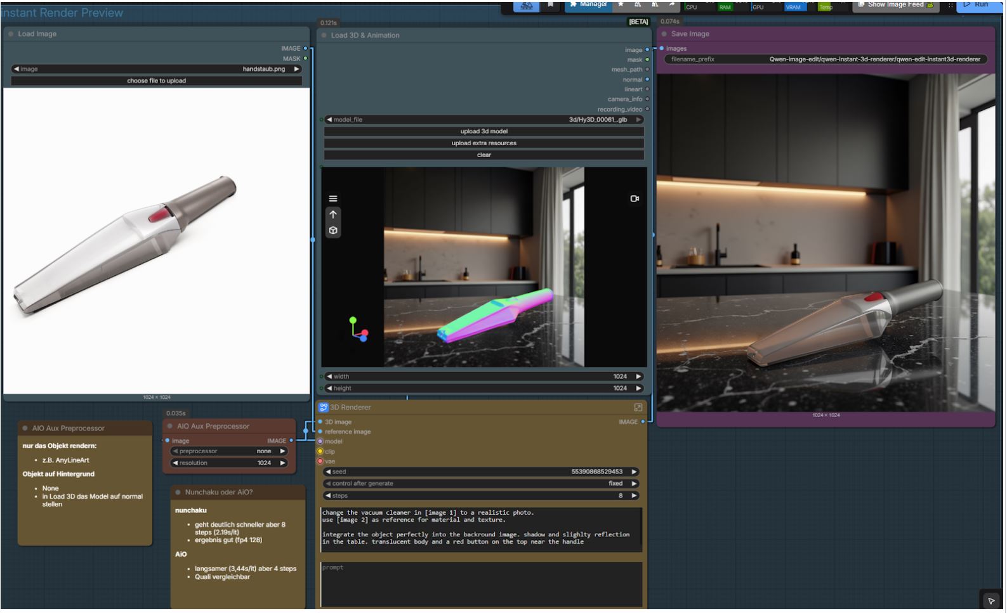Click the star icon next to Manager
1007x613 pixels.
pos(621,4)
